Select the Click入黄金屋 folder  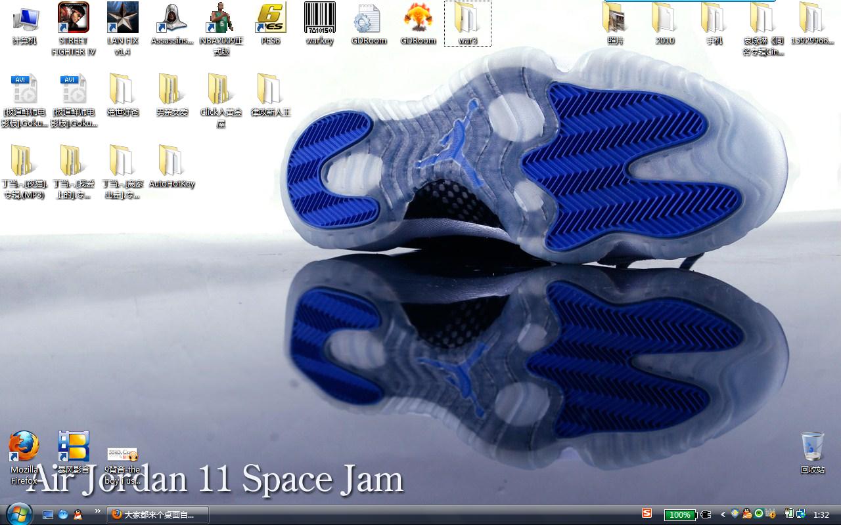pos(221,100)
